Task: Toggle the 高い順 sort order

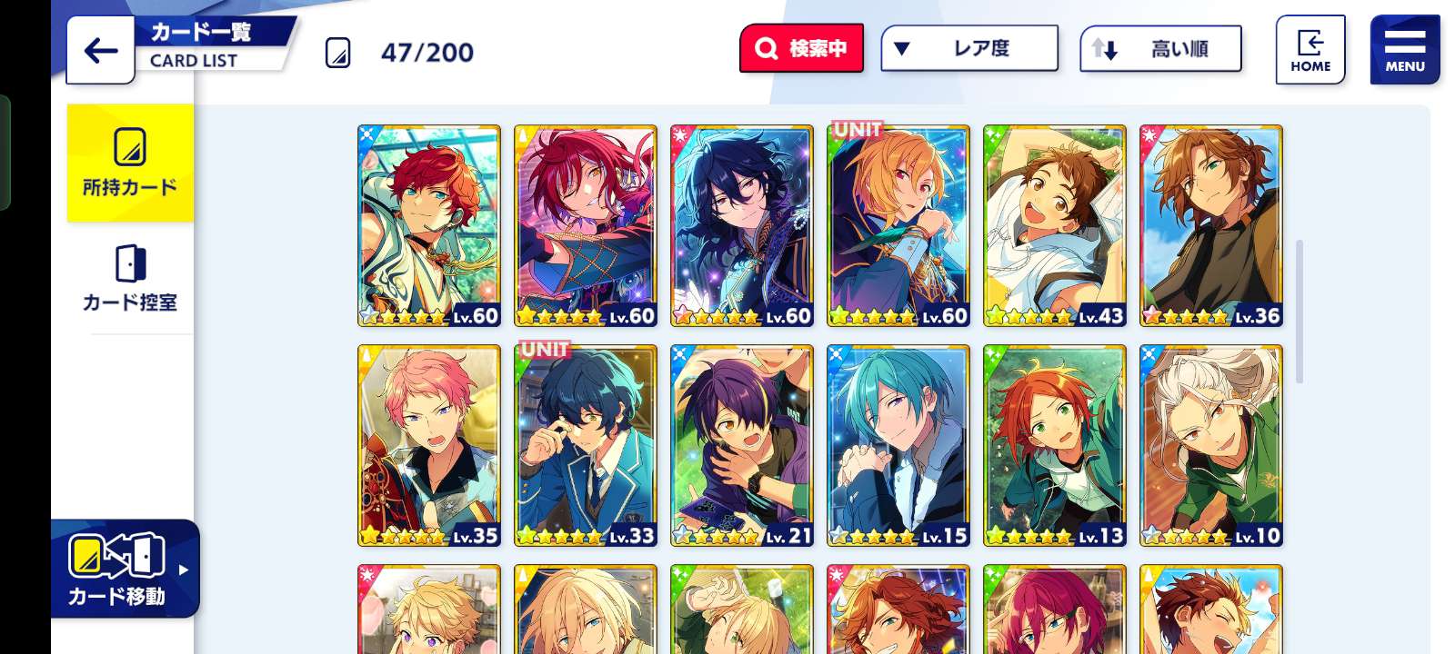Action: click(1160, 48)
